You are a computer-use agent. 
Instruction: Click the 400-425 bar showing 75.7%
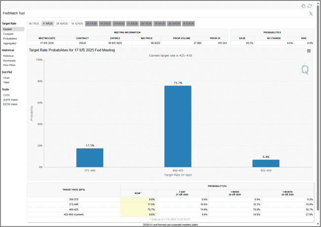point(178,126)
